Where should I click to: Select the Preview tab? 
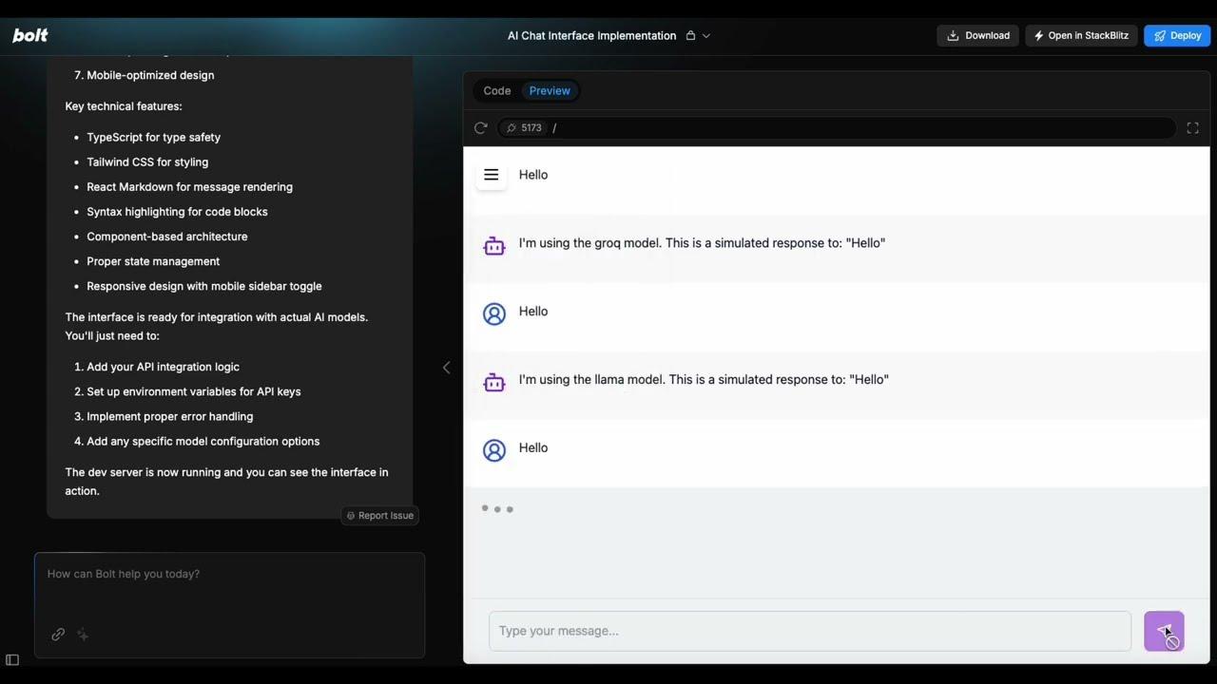pyautogui.click(x=550, y=91)
